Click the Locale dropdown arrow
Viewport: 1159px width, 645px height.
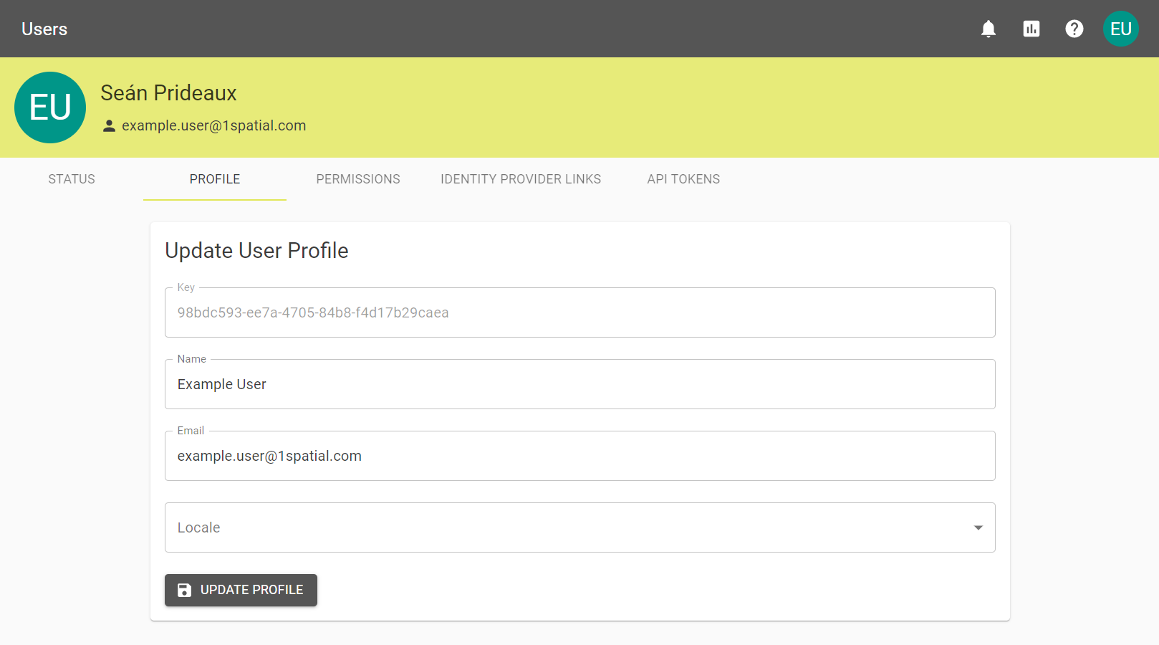pos(978,527)
